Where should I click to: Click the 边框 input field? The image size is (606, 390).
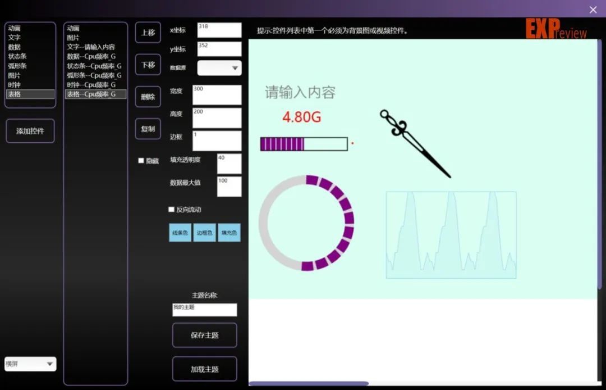point(217,141)
